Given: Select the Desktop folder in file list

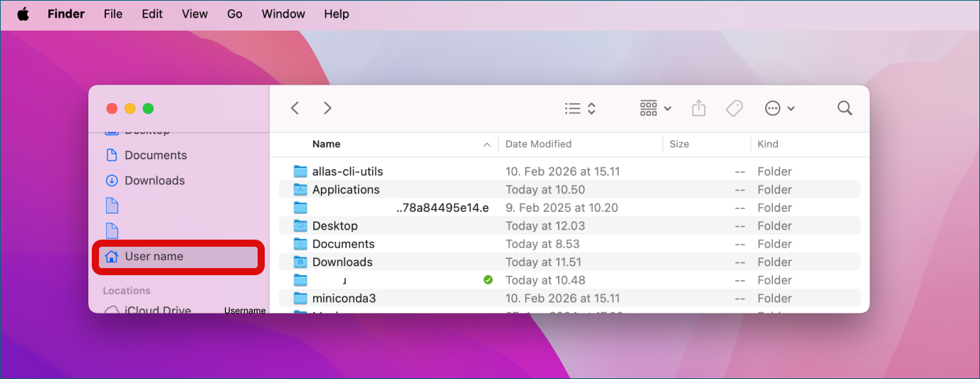Looking at the screenshot, I should click(x=569, y=226).
